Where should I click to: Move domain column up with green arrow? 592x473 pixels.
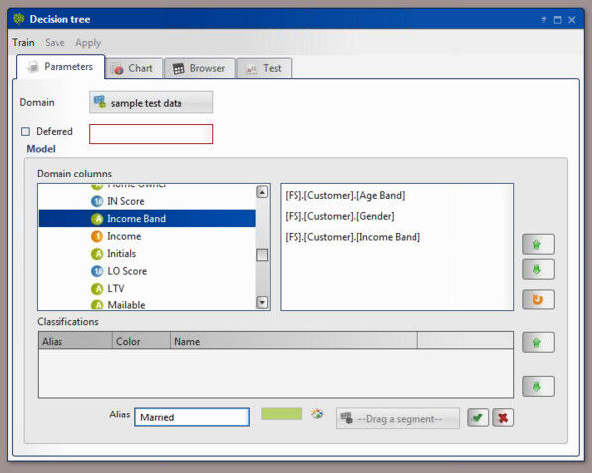[538, 244]
